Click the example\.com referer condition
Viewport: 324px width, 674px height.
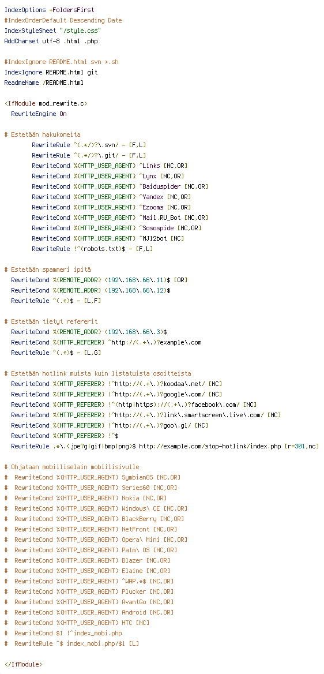pos(107,343)
